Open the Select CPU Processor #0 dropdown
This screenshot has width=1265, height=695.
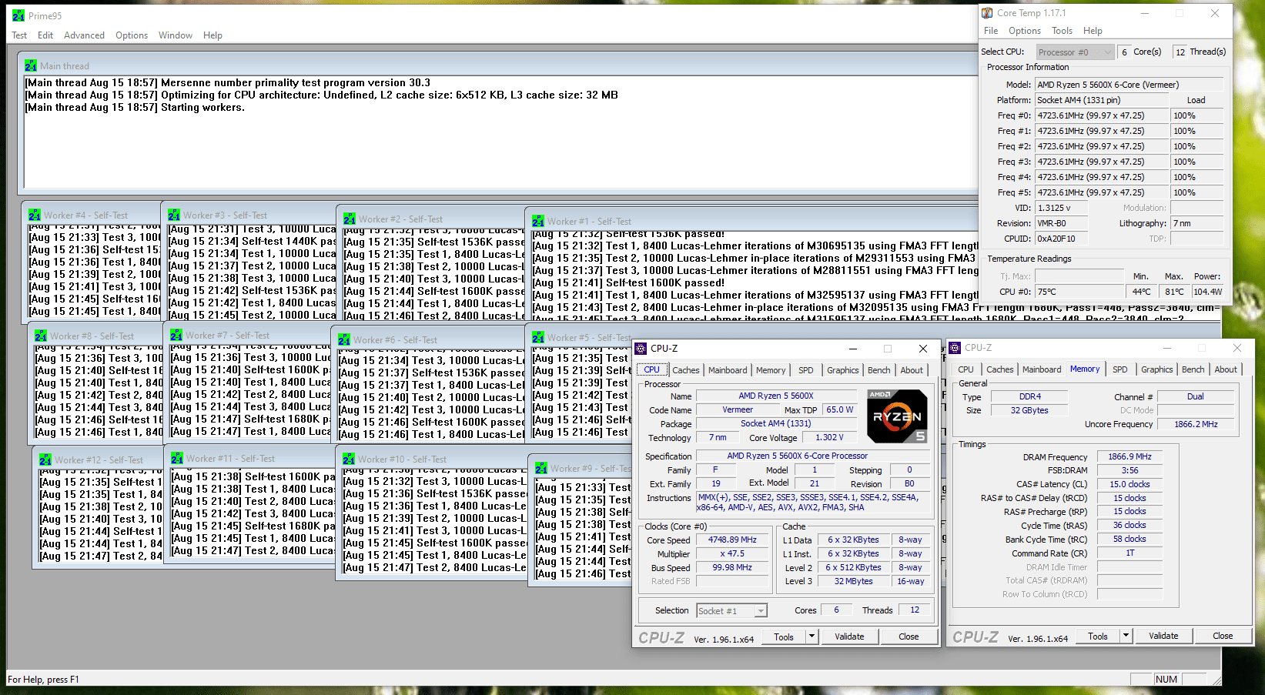1075,52
